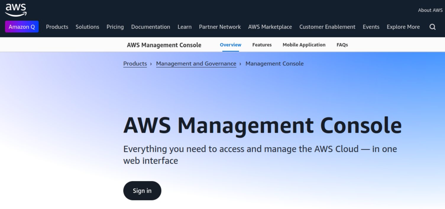Open AWS Marketplace menu
The width and height of the screenshot is (445, 209).
coord(270,27)
